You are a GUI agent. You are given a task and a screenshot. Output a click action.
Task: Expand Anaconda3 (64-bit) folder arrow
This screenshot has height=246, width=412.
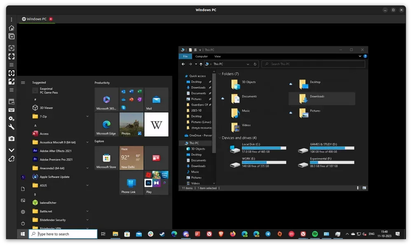coord(87,168)
